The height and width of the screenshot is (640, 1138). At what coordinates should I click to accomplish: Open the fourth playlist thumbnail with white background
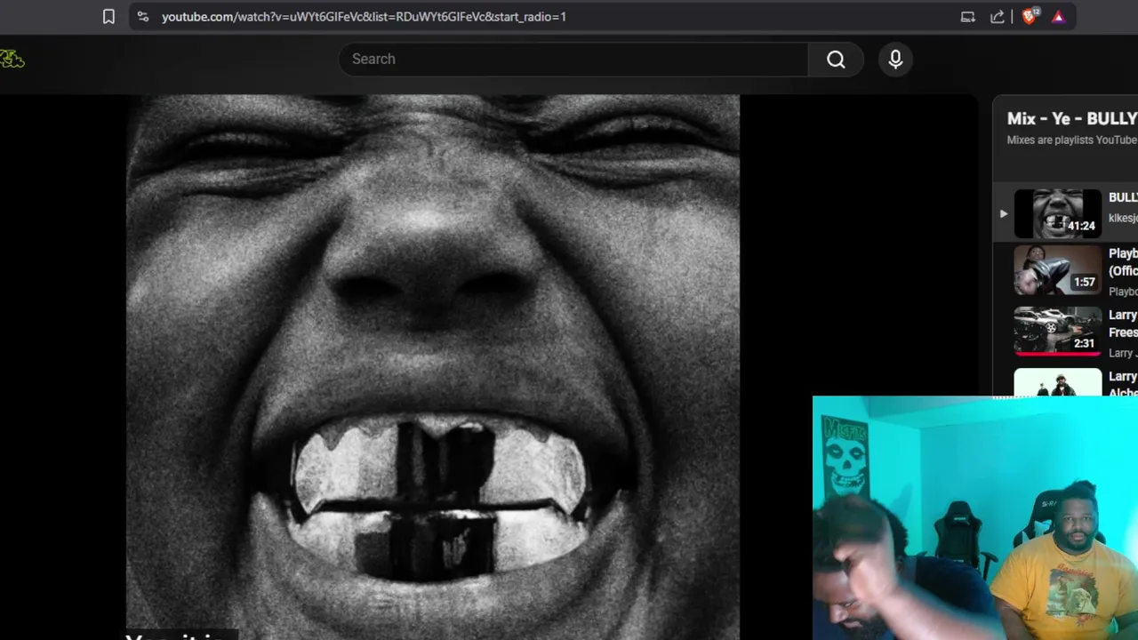[1058, 382]
